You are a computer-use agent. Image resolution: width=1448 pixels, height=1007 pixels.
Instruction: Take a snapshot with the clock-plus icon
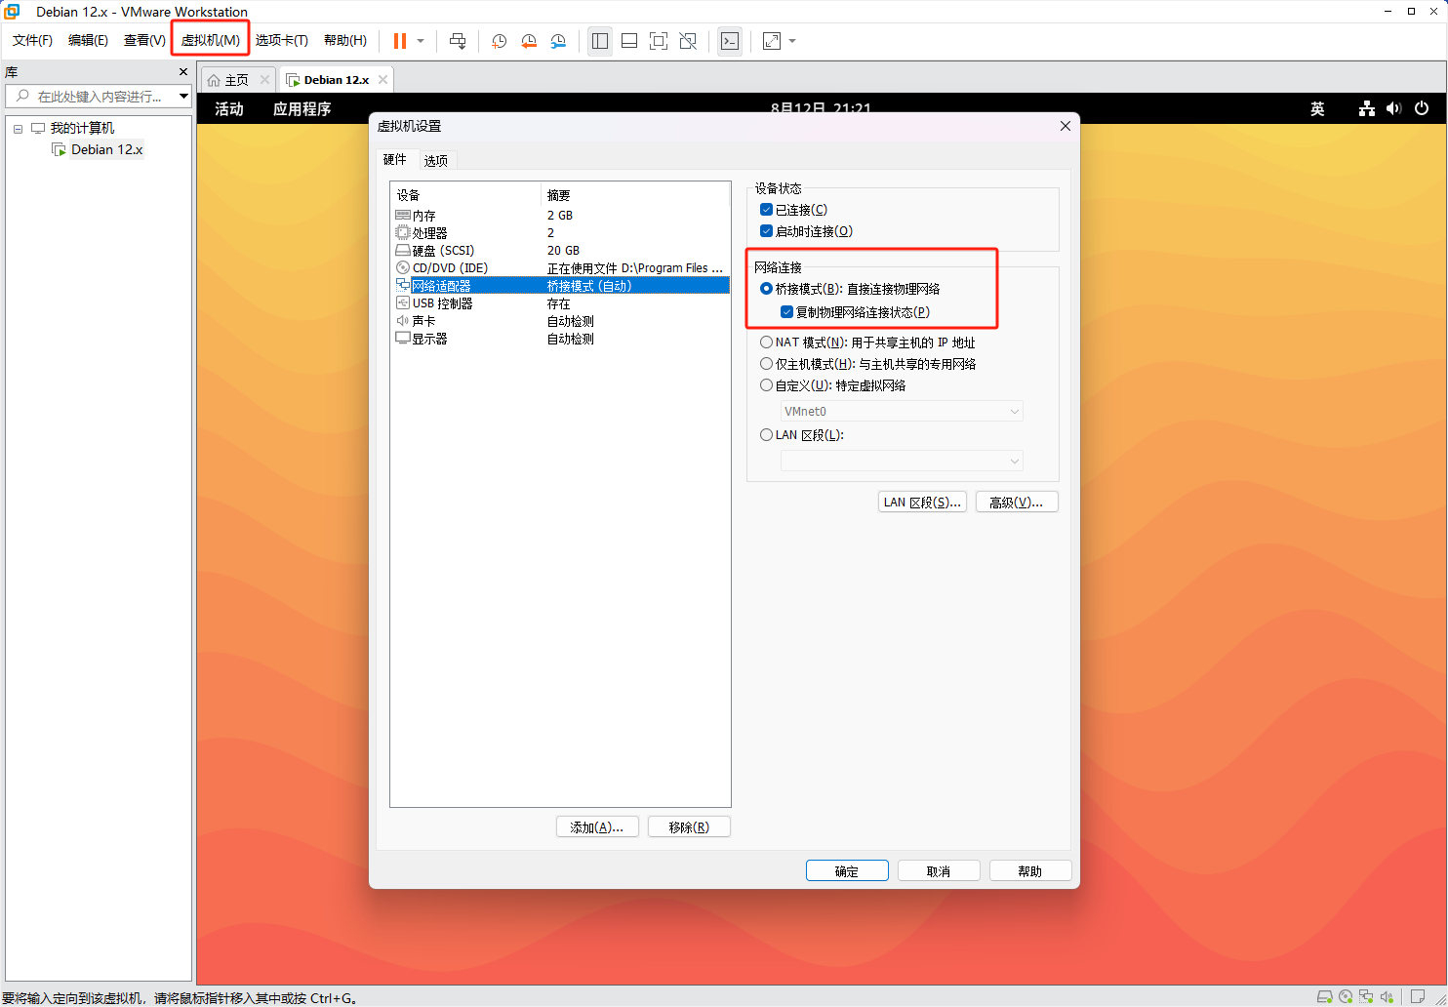pos(499,41)
